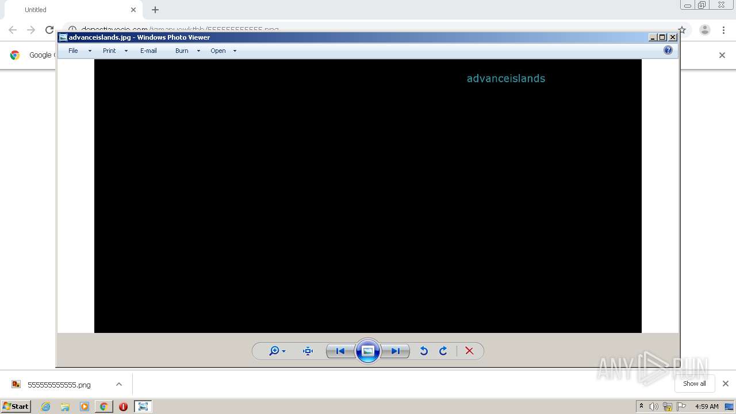Open network tray icon
This screenshot has height=414, width=736.
(668, 407)
